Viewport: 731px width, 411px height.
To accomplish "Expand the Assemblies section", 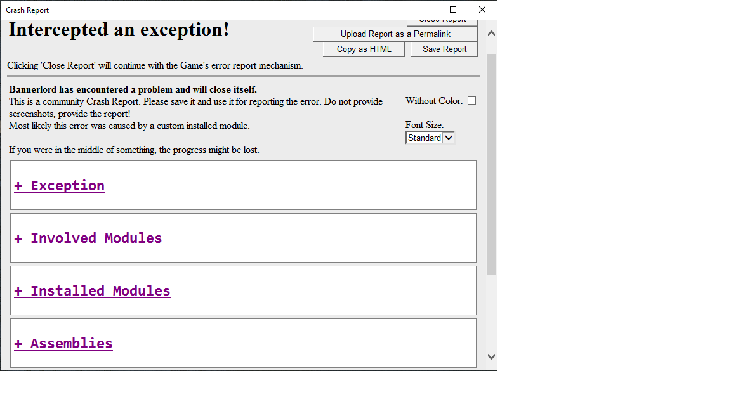I will (63, 343).
